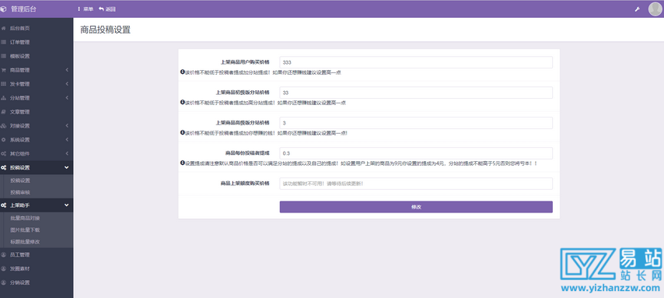
Task: Focus the 初级版分站价格 input showing 33
Action: (x=416, y=93)
